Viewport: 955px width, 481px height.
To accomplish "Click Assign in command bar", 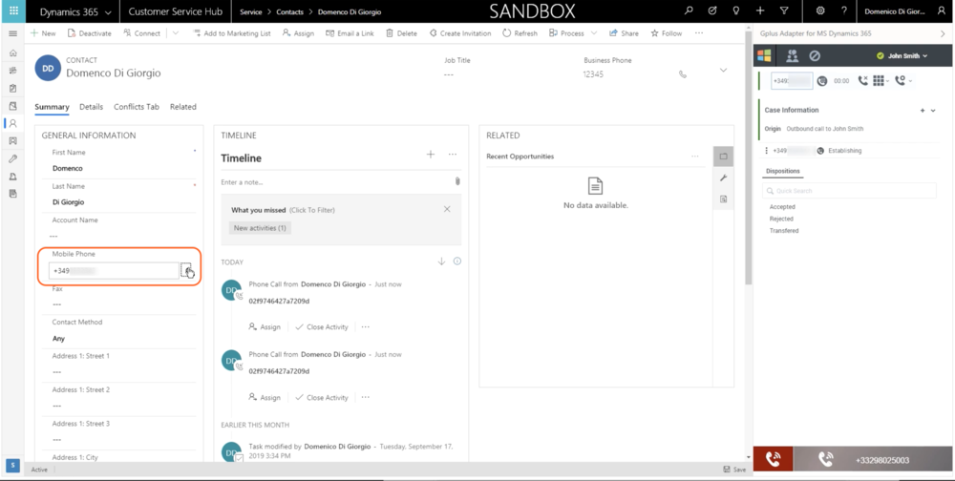I will [x=298, y=33].
